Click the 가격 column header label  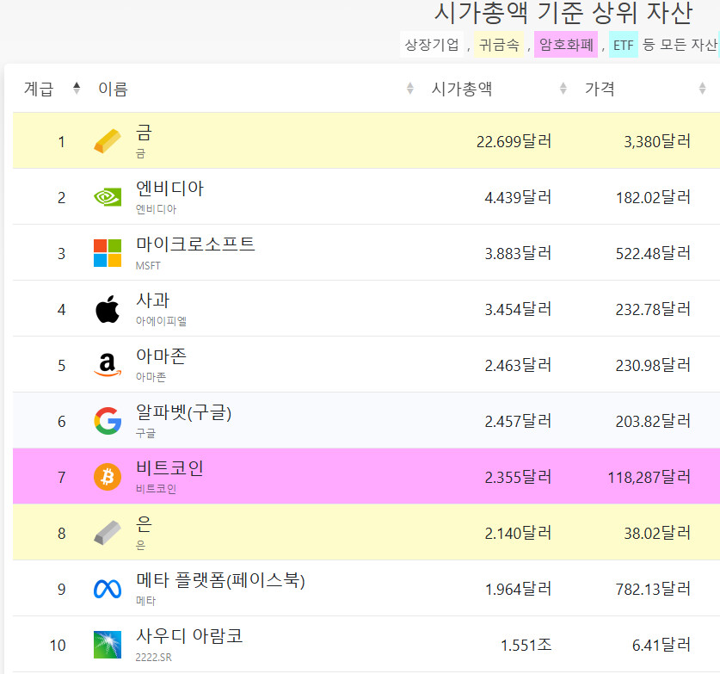(600, 89)
